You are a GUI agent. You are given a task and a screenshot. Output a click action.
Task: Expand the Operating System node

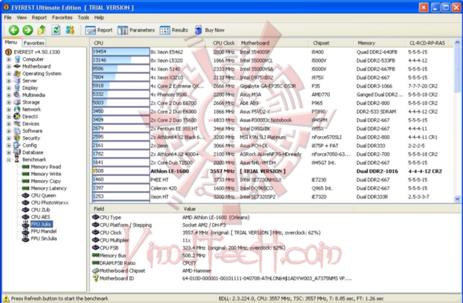click(9, 74)
